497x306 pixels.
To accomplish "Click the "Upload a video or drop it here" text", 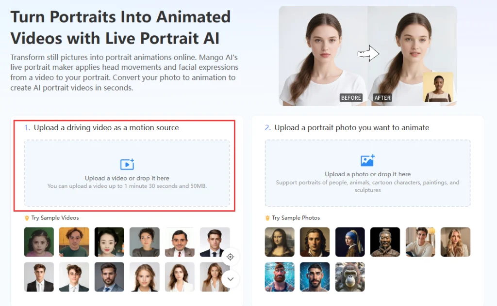I will pos(127,178).
